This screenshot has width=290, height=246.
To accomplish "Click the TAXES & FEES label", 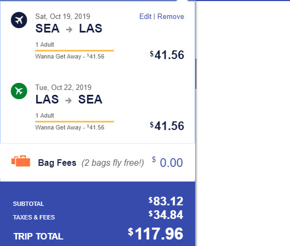I will pos(34,217).
